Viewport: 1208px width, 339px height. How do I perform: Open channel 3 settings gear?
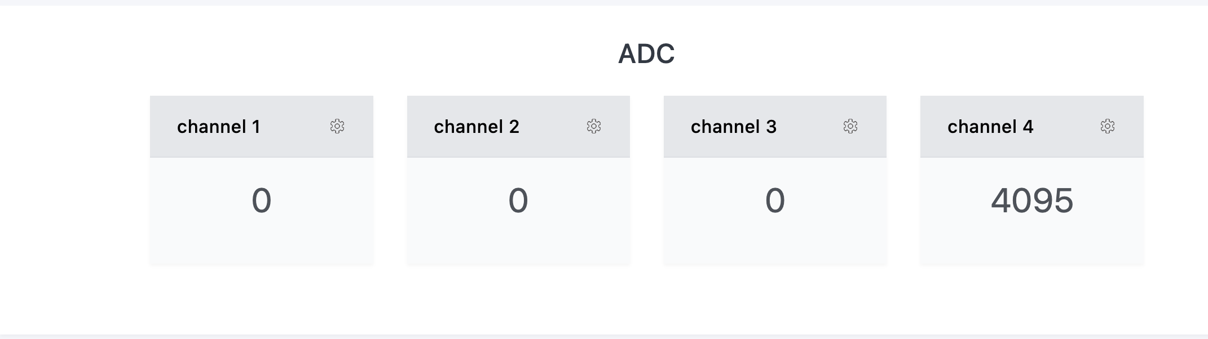850,126
